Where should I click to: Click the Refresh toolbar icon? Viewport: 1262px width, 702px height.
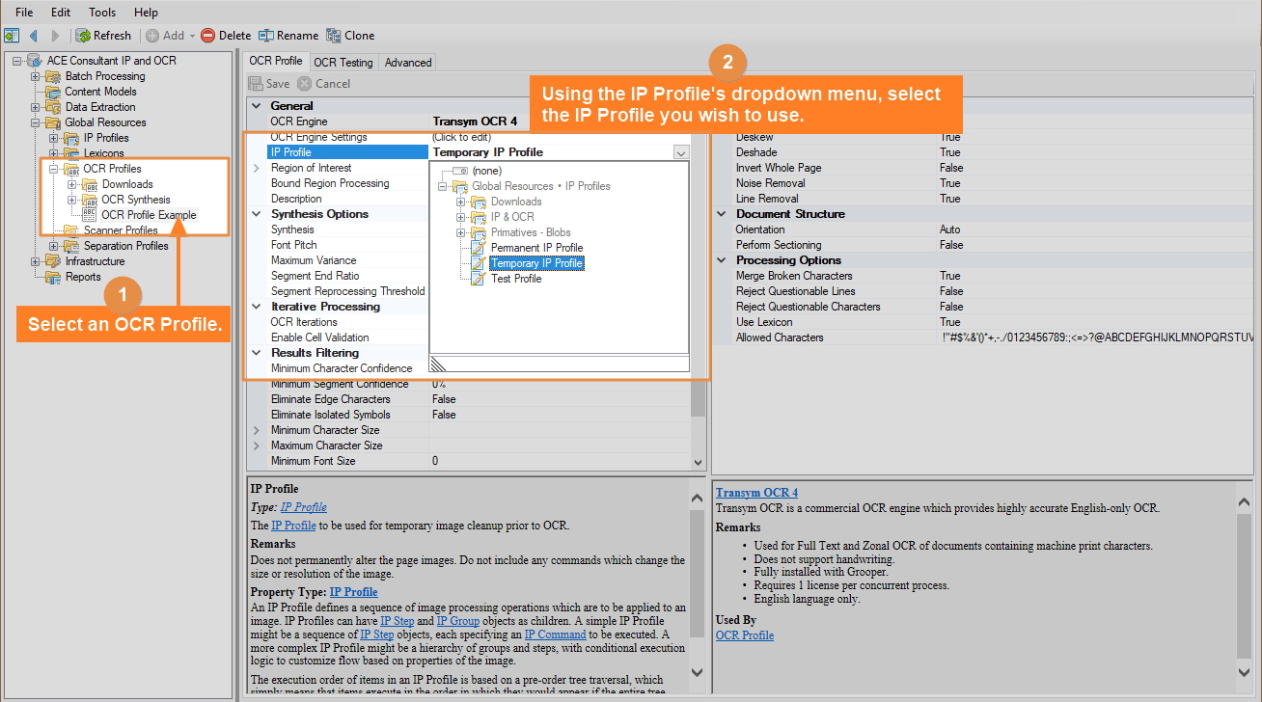pos(83,36)
